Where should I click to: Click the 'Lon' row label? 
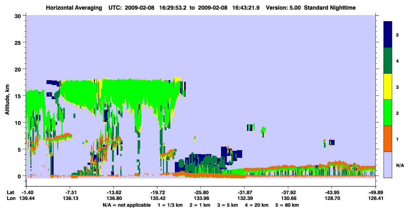click(x=11, y=198)
